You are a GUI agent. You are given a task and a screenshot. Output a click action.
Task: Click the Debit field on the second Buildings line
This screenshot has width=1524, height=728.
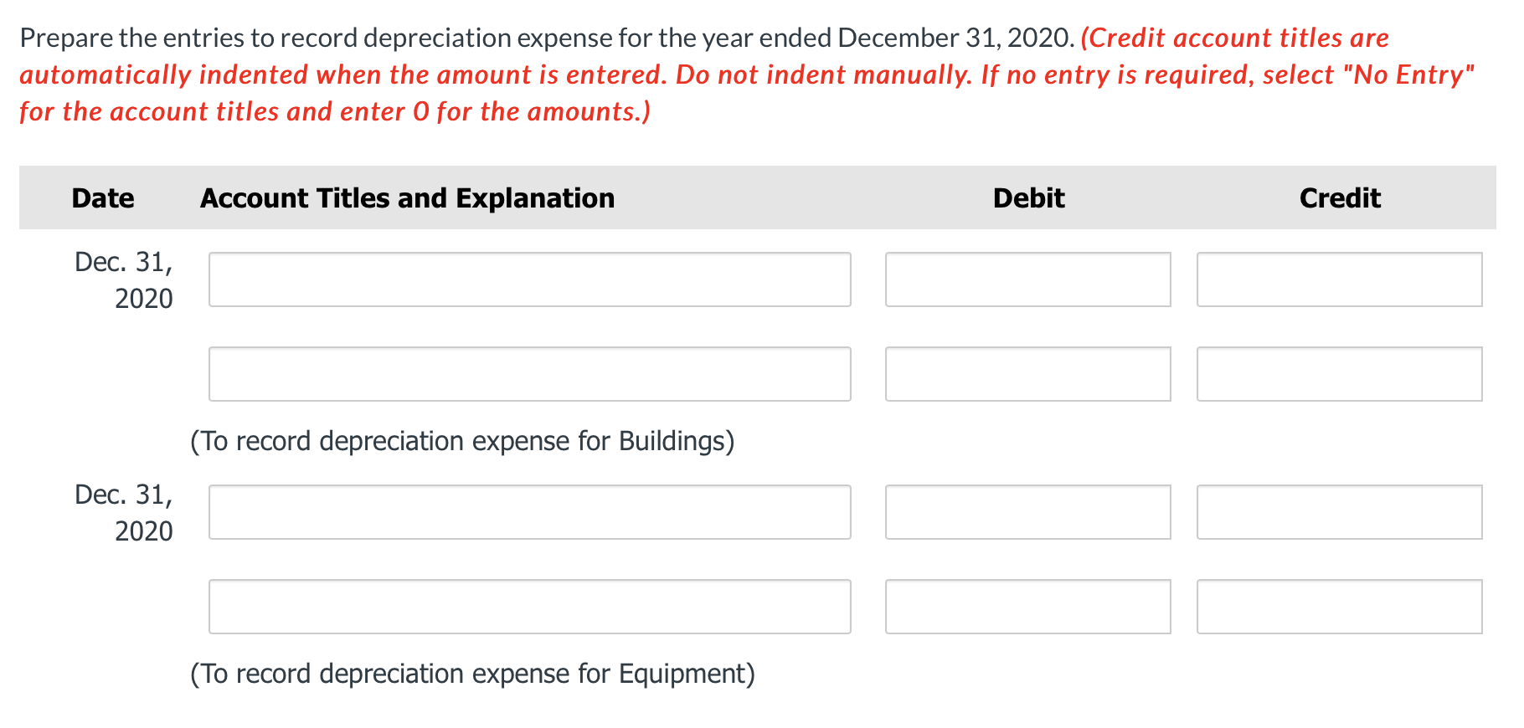pos(1027,374)
